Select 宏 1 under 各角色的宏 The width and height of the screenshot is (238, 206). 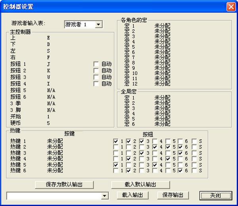pos(147,26)
